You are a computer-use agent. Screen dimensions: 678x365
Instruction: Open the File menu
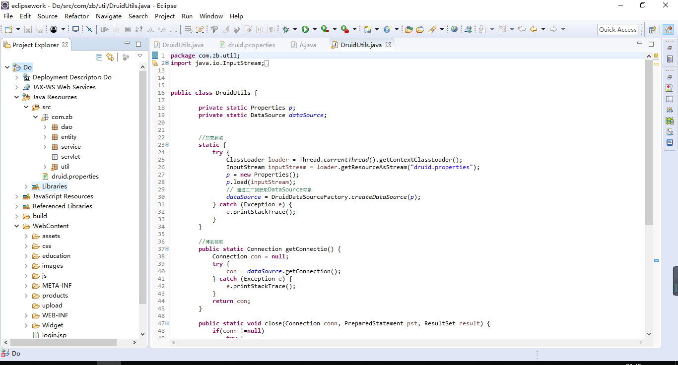click(8, 16)
